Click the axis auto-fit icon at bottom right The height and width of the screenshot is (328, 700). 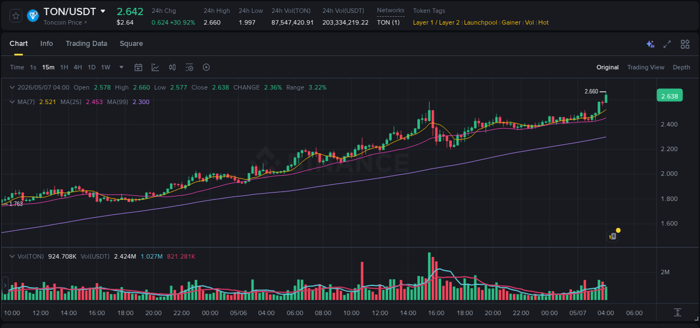[678, 312]
